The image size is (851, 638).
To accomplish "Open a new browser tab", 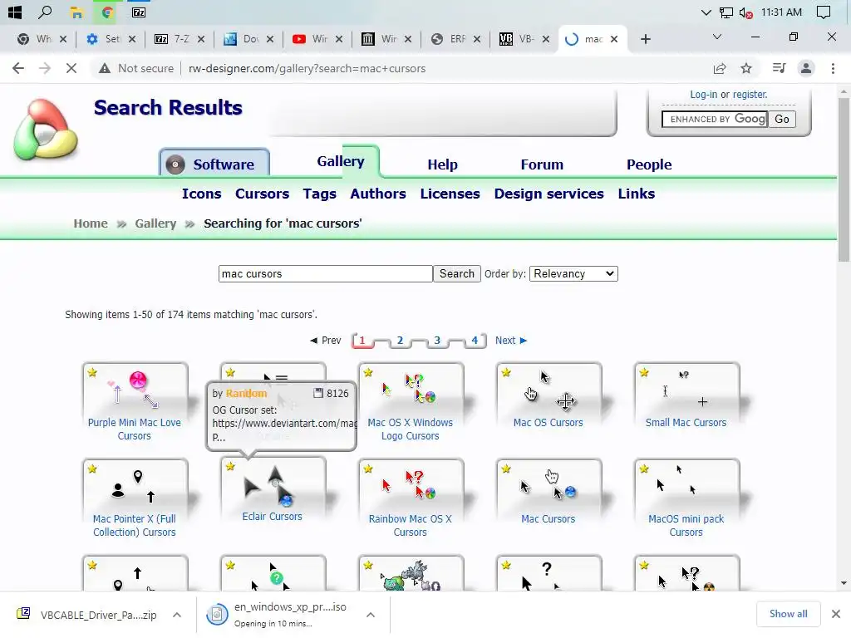I will click(x=645, y=39).
